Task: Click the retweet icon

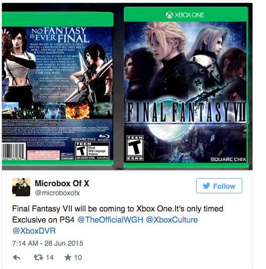Action: click(x=38, y=257)
